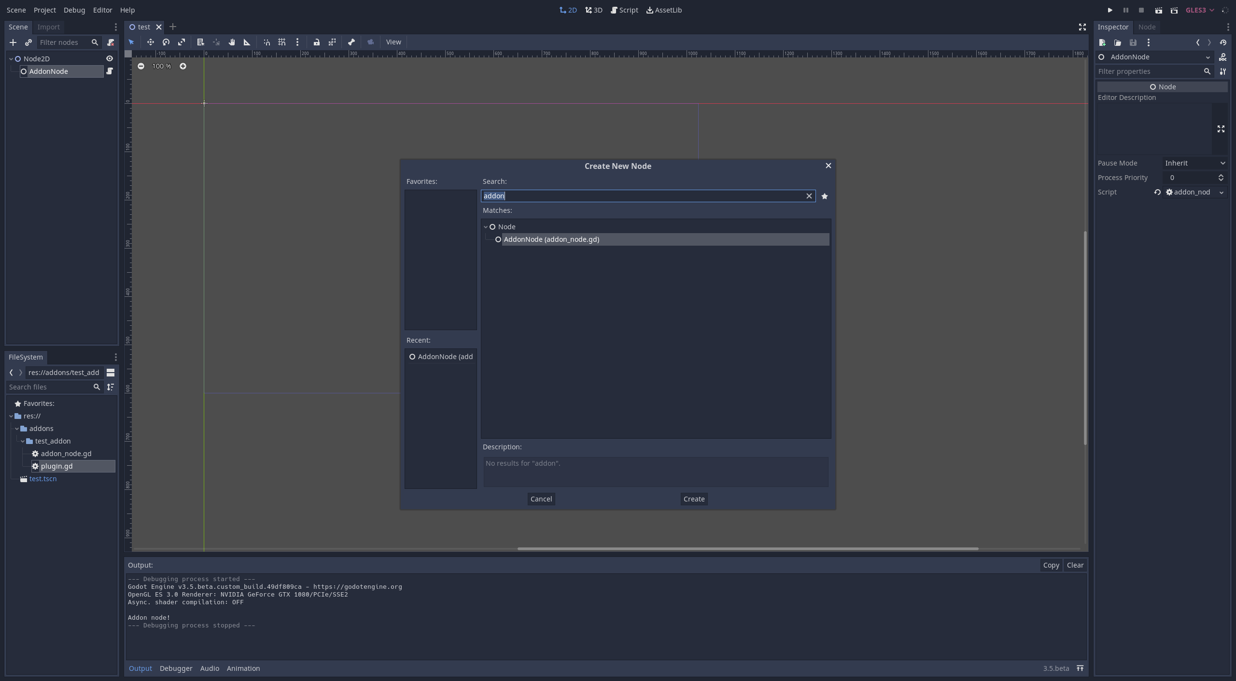Increase Process Priority with the stepper

pyautogui.click(x=1221, y=175)
